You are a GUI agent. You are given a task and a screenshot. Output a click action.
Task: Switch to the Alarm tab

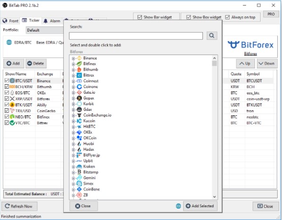pos(53,21)
